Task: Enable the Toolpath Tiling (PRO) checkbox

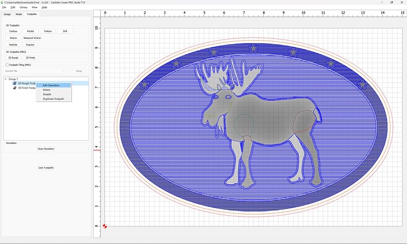Action: click(x=7, y=65)
